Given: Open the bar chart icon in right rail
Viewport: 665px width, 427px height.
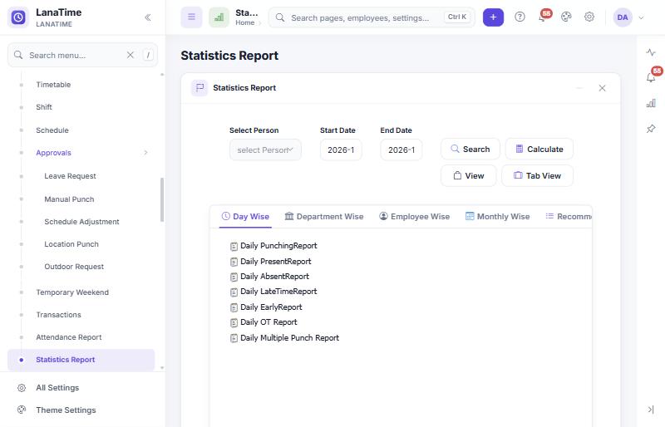Looking at the screenshot, I should coord(651,103).
